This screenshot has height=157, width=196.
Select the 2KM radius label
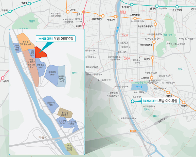127,58
